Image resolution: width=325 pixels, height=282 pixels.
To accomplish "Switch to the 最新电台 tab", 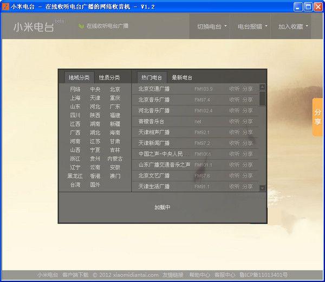I will (182, 78).
